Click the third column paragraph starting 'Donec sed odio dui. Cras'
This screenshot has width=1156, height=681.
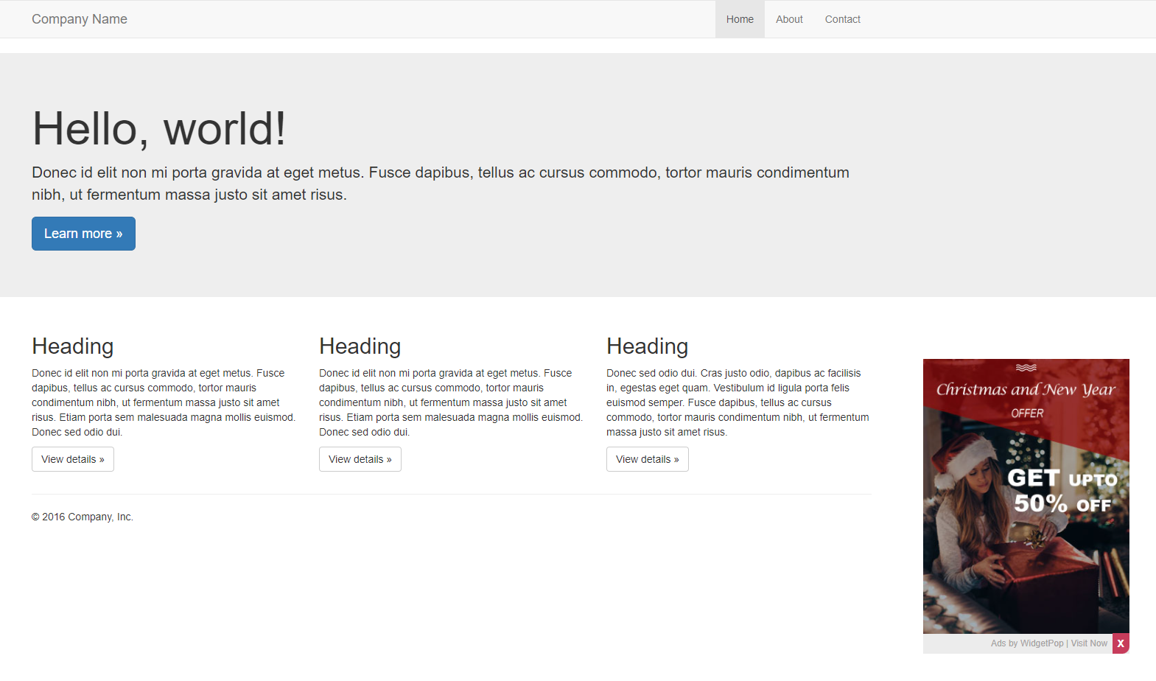[x=738, y=402]
